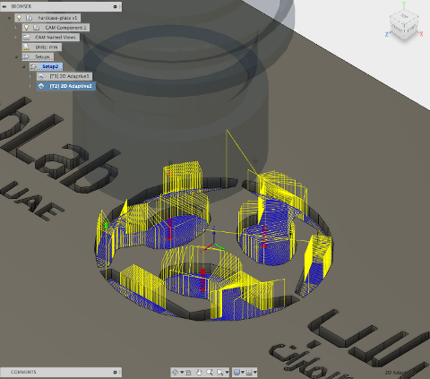Screen dimensions: 430x379
Task: Click the Units document icon
Action: click(x=27, y=47)
